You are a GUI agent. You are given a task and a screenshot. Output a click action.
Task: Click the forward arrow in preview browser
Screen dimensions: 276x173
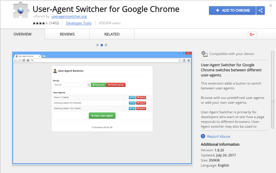(20, 60)
